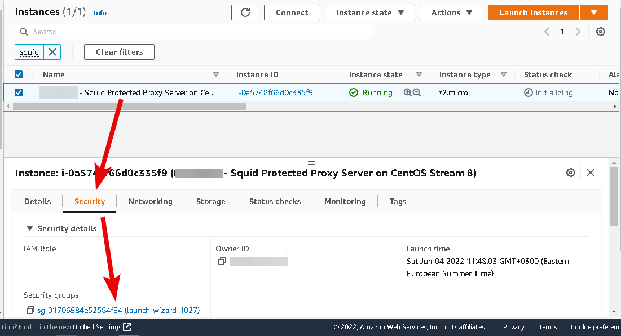This screenshot has height=336, width=621.
Task: Zoom out instance state icon
Action: click(417, 92)
